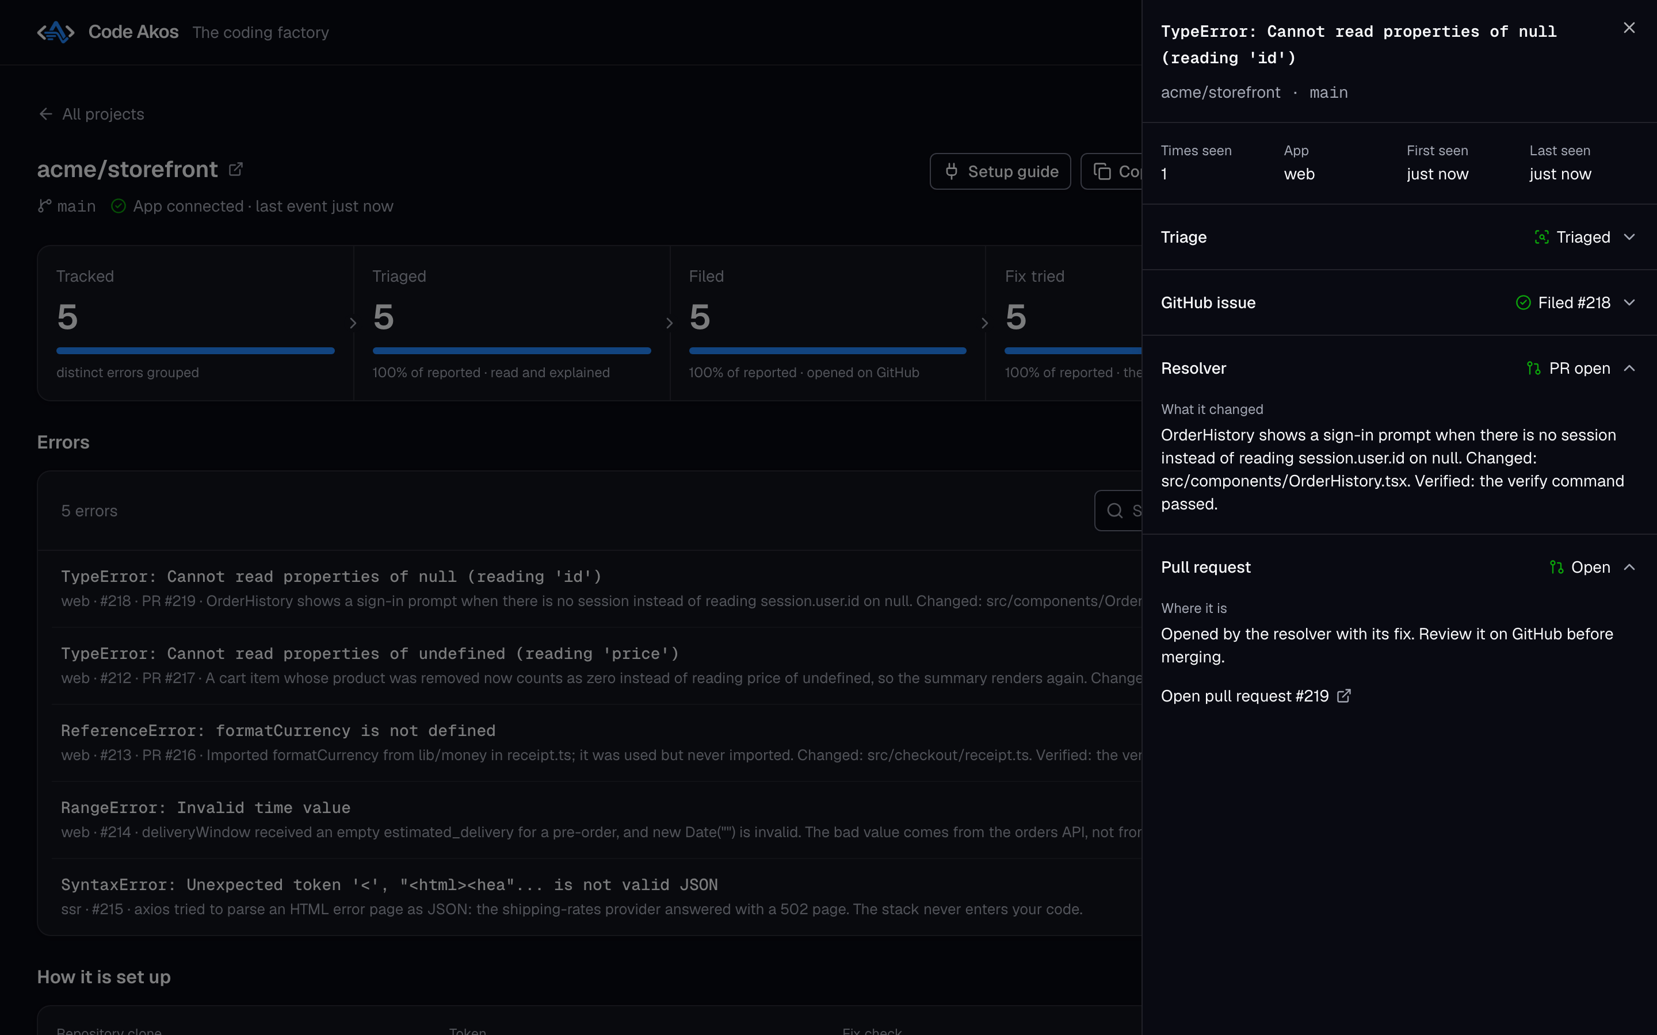Image resolution: width=1657 pixels, height=1035 pixels.
Task: Go back via All projects arrow
Action: (46, 114)
